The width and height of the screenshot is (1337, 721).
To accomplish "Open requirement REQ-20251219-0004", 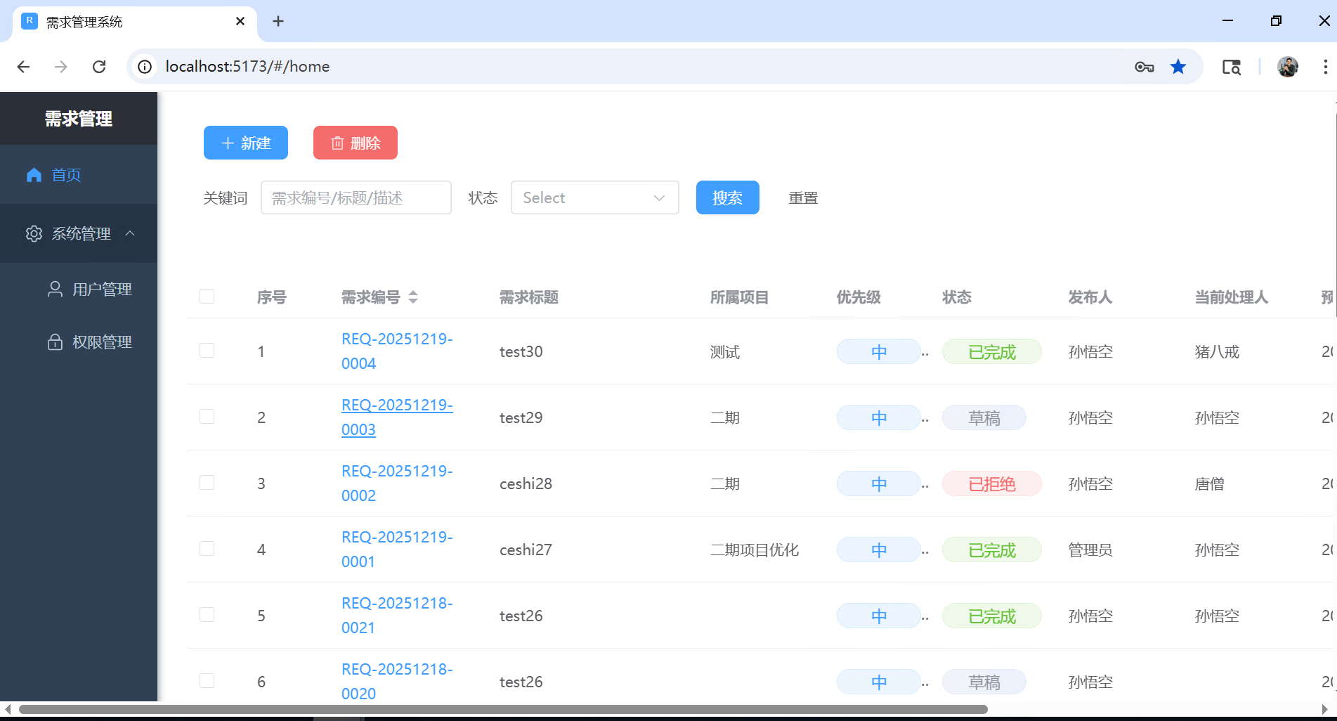I will pos(397,351).
